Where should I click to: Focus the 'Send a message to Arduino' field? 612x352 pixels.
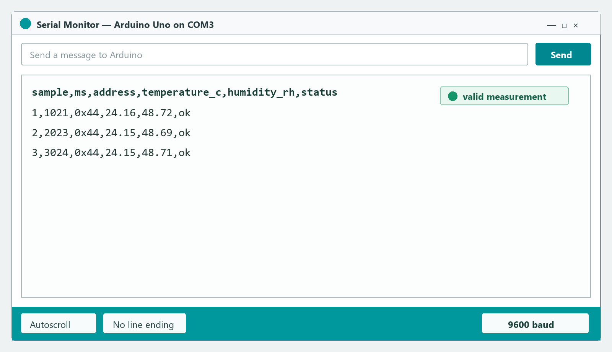(x=275, y=54)
